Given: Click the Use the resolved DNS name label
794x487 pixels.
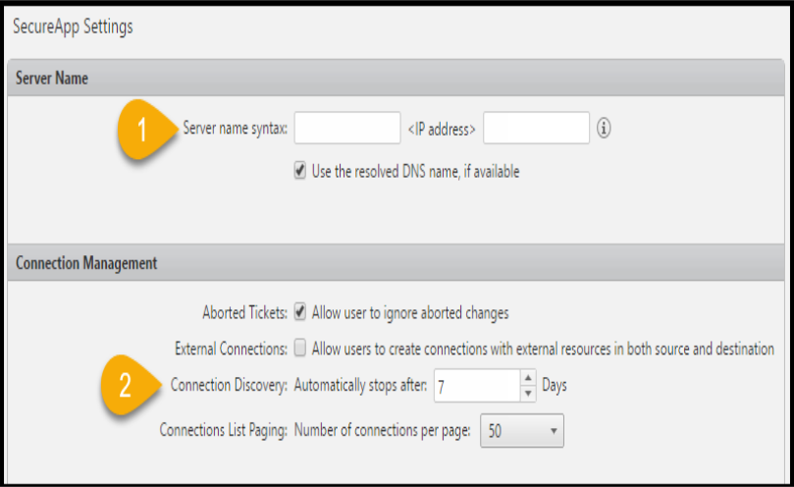Looking at the screenshot, I should pyautogui.click(x=415, y=172).
